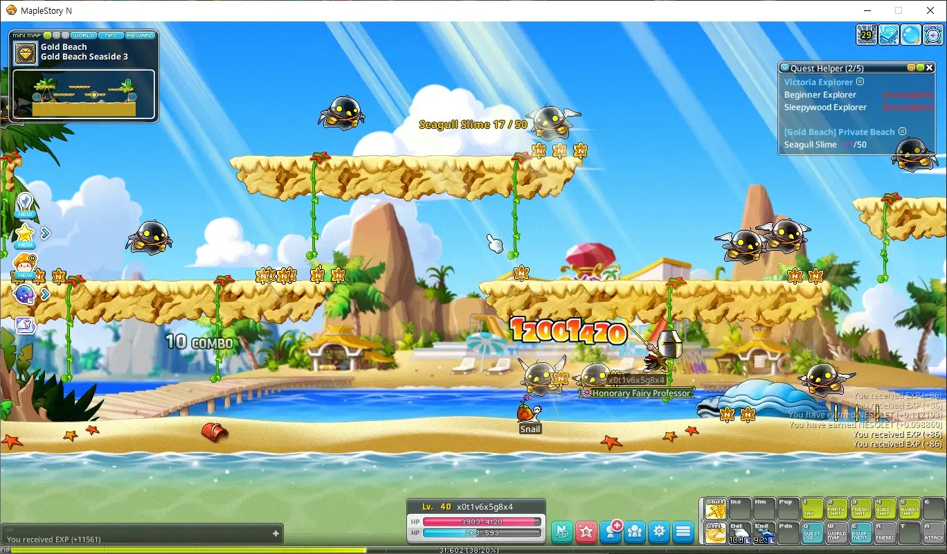The height and width of the screenshot is (554, 947).
Task: Open the character info plus button
Action: tap(611, 531)
